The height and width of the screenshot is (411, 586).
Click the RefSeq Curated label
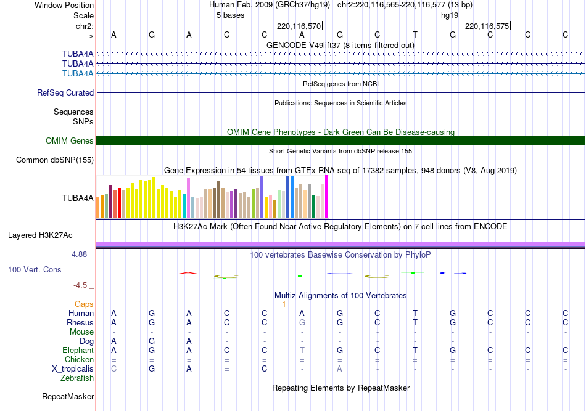[65, 92]
